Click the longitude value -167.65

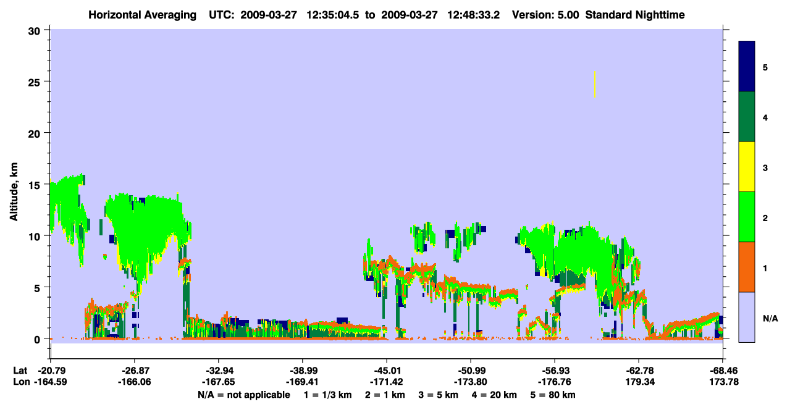tap(218, 382)
